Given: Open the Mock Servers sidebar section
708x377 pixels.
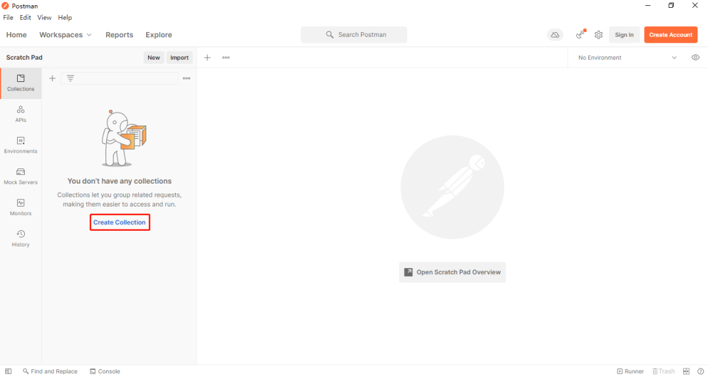Looking at the screenshot, I should (x=21, y=176).
